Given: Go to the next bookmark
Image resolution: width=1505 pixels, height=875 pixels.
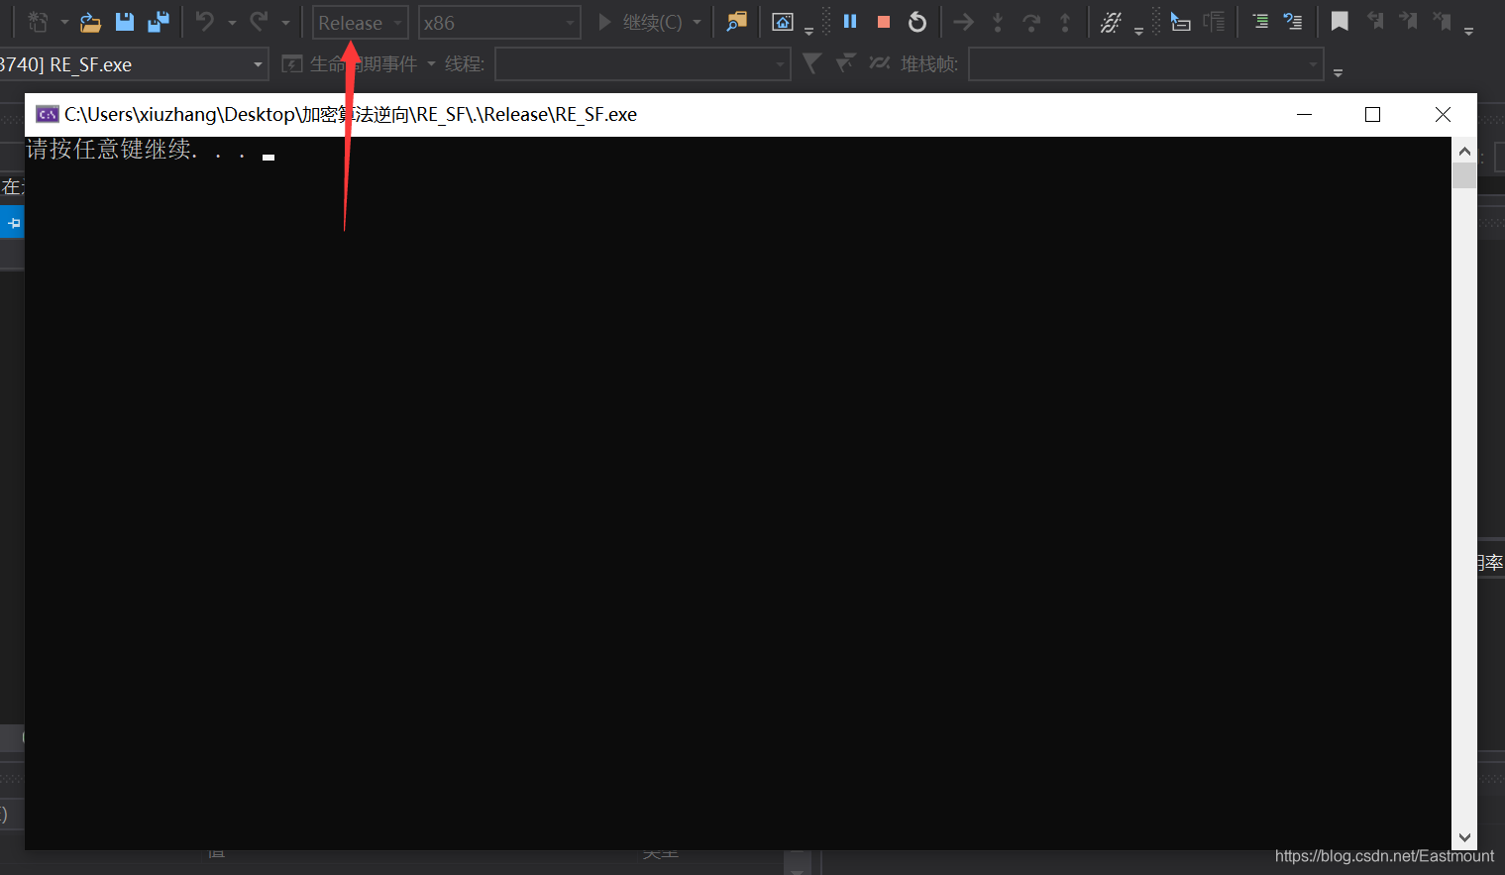Looking at the screenshot, I should tap(1408, 22).
